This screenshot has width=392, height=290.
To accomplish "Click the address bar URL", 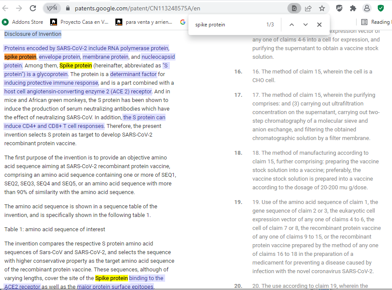I will tap(137, 8).
